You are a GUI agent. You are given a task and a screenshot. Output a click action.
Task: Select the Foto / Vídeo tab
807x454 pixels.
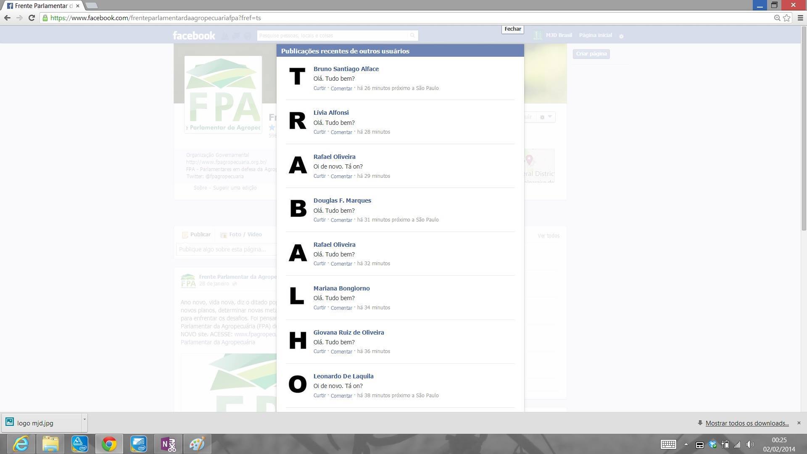tap(241, 235)
